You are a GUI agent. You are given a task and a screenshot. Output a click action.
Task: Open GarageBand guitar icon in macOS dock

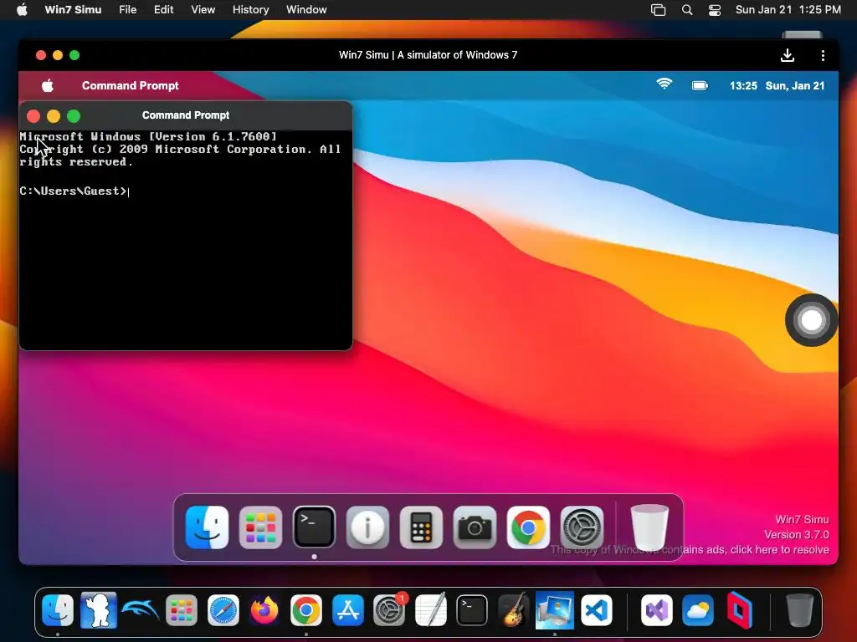(x=514, y=609)
